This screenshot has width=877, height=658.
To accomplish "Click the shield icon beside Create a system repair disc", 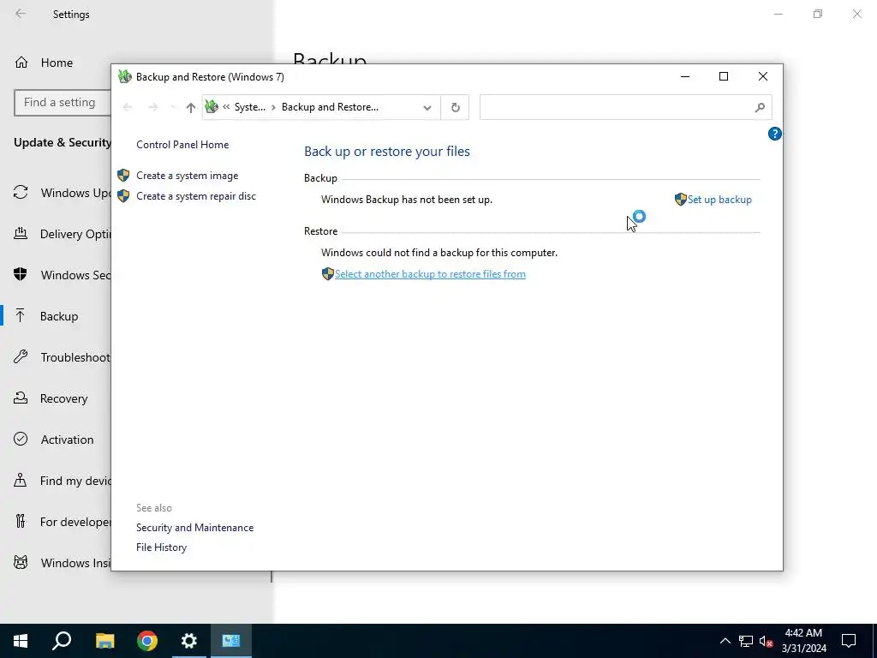I will [x=123, y=196].
